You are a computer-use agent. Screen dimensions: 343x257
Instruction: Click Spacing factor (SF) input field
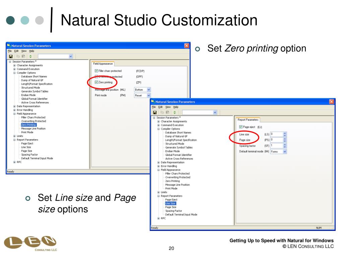(x=277, y=146)
